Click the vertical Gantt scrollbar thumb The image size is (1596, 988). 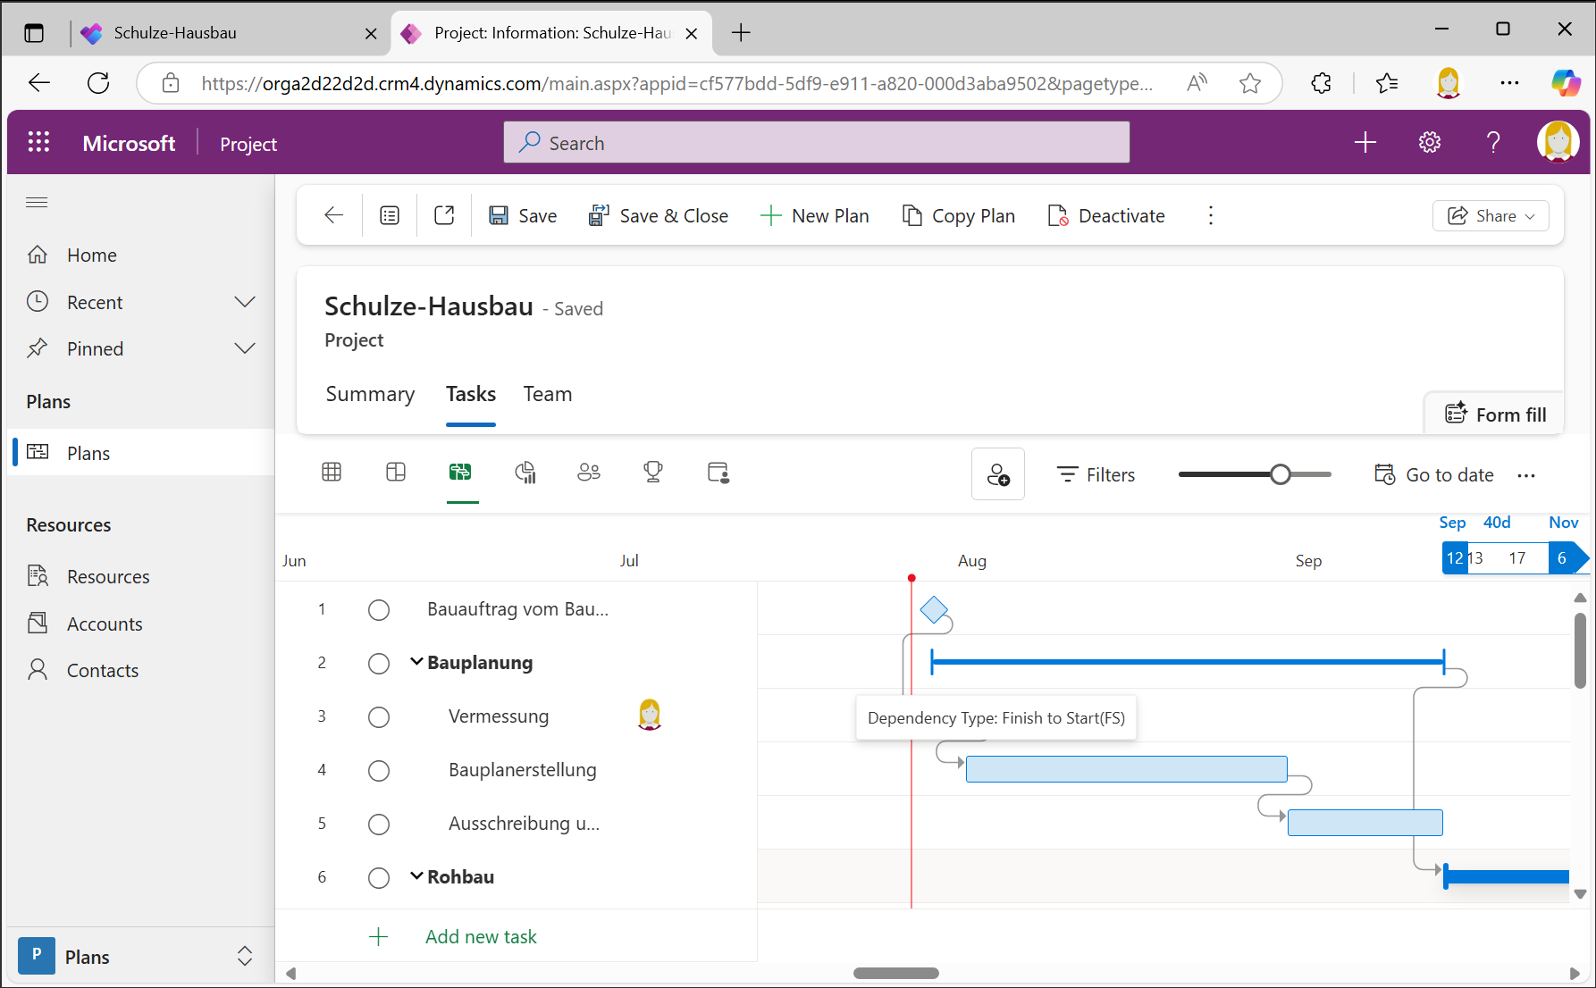[x=1580, y=650]
